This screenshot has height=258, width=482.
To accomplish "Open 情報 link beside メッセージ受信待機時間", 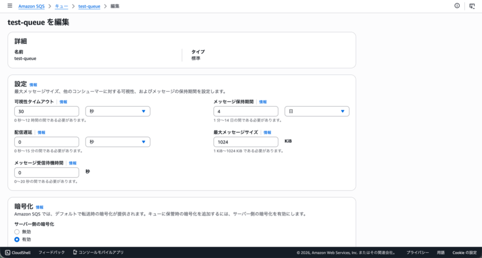I will tap(72, 163).
